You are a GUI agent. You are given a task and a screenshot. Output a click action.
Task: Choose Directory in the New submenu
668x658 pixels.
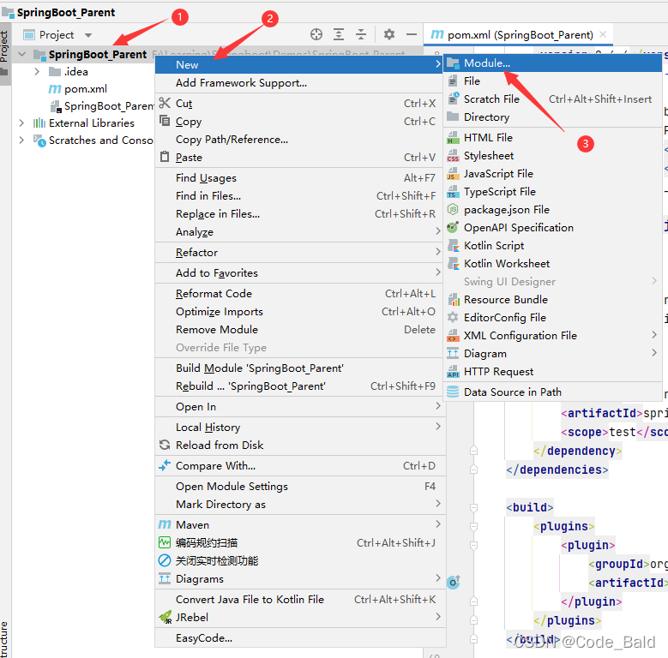point(552,117)
